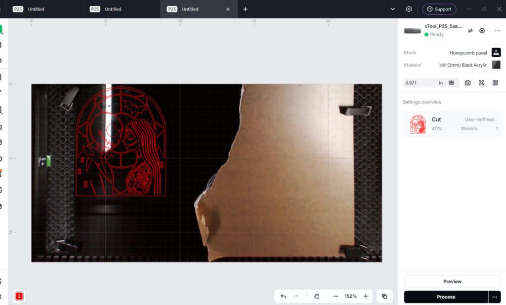The height and width of the screenshot is (305, 506).
Task: Open more options next to Process
Action: tap(494, 297)
